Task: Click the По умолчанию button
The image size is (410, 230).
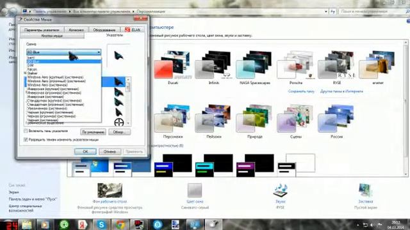Action: point(93,132)
